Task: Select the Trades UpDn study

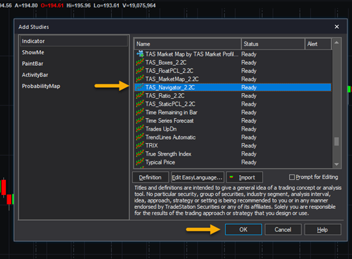Action: pos(161,129)
